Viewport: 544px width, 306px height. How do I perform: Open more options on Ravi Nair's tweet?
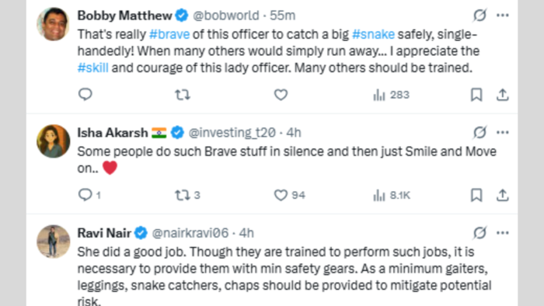502,233
